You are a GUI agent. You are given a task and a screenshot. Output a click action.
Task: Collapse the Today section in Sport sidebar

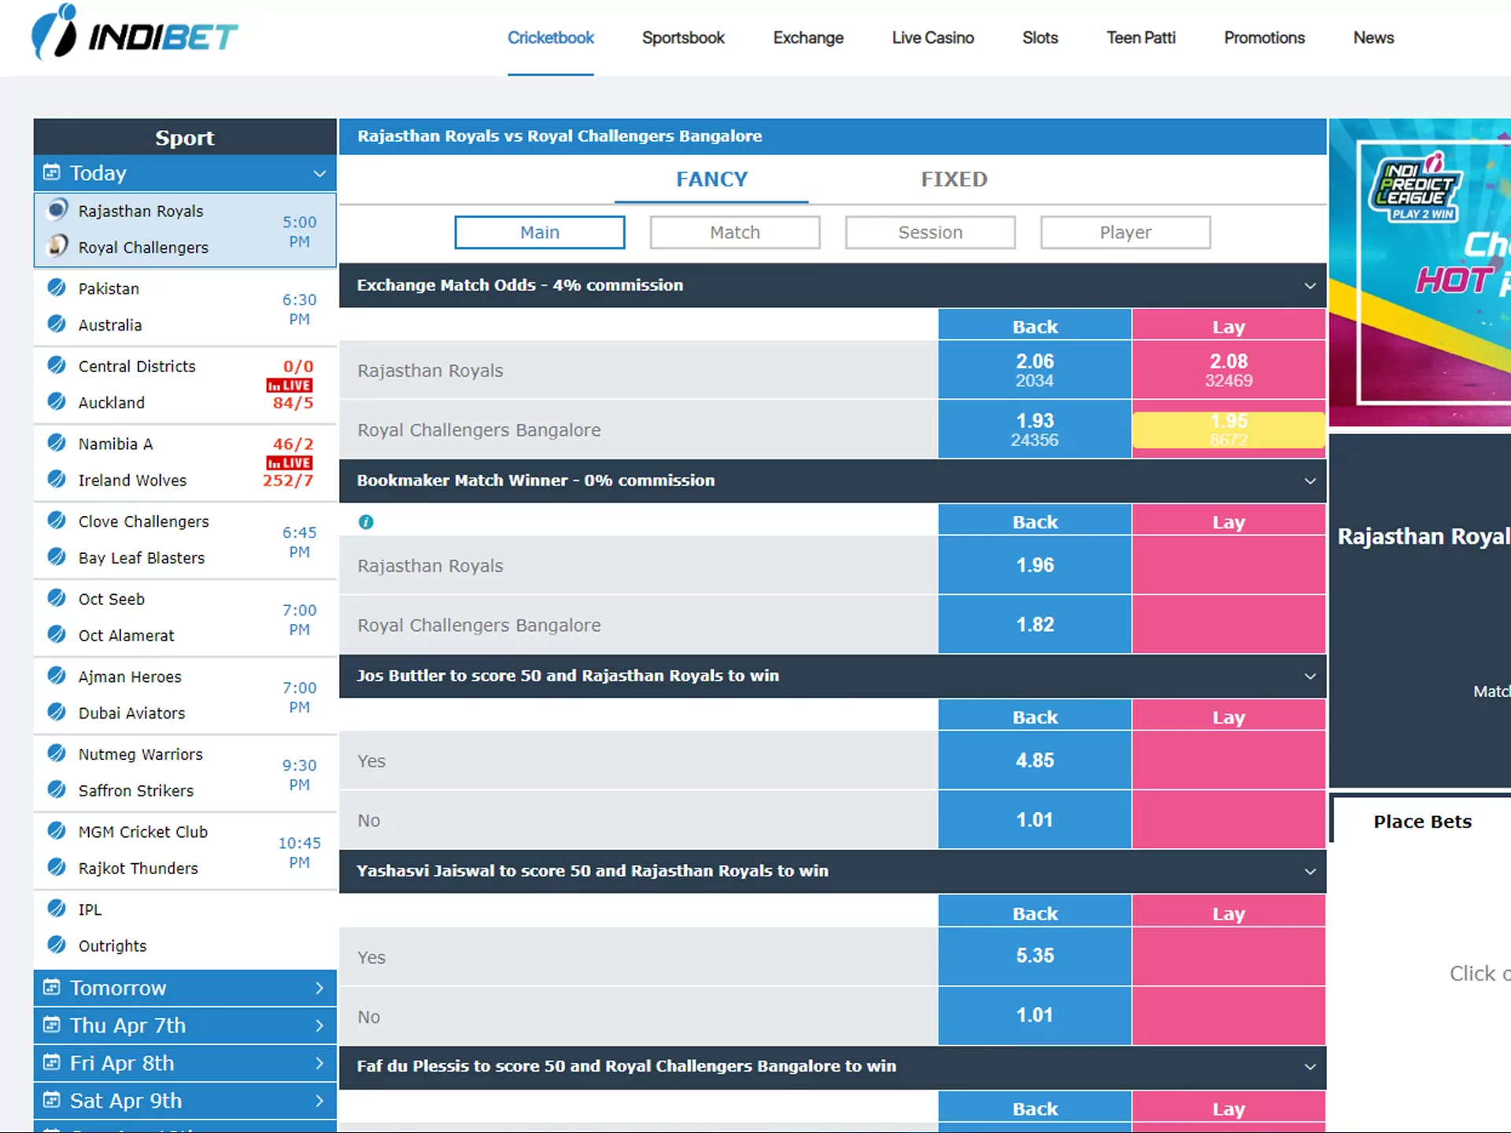(320, 173)
